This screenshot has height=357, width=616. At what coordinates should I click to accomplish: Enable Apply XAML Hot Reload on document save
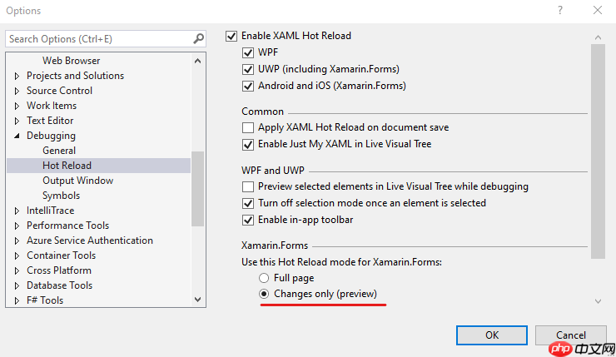coord(248,127)
